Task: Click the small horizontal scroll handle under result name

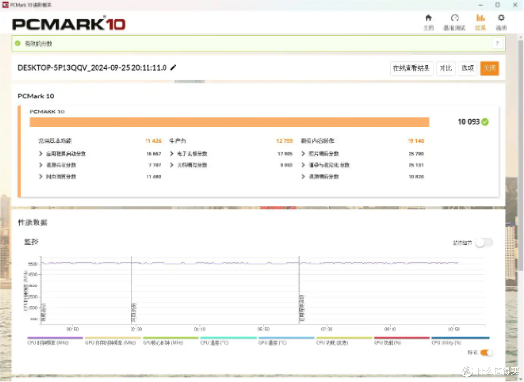Action: point(190,81)
